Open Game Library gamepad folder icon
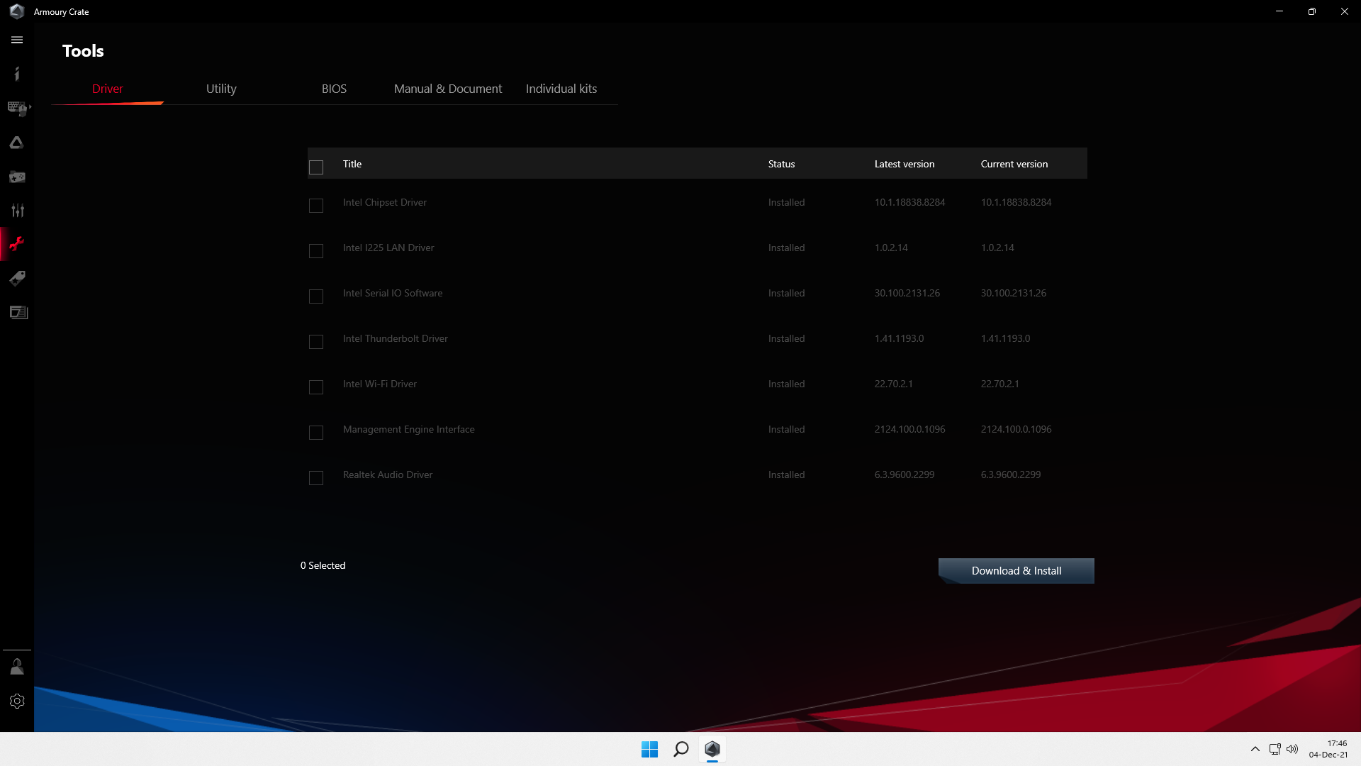This screenshot has width=1361, height=766. pos(17,177)
